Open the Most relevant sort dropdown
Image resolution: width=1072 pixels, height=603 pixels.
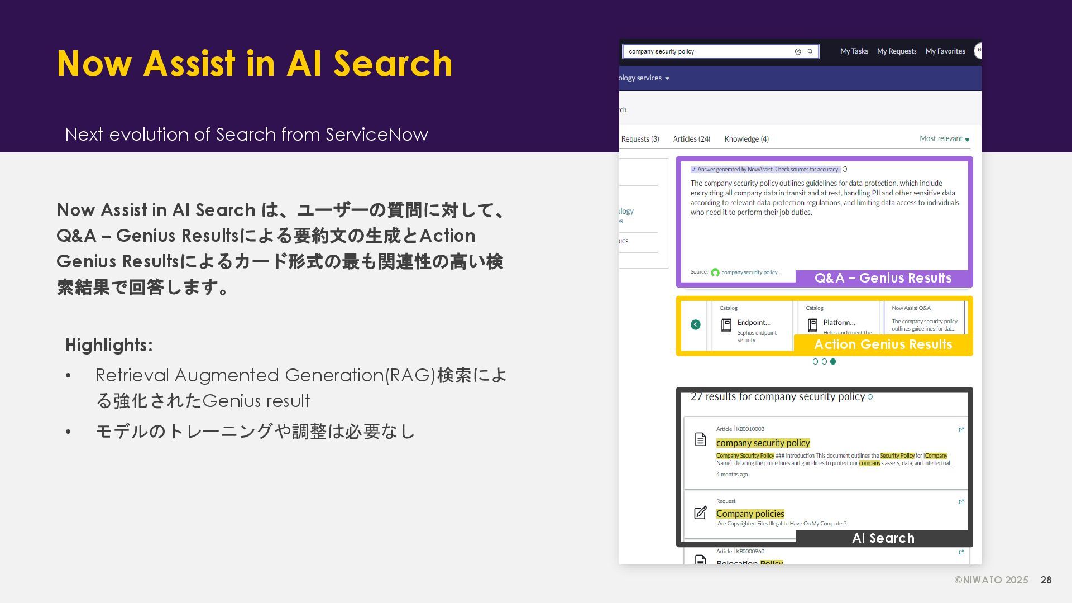(945, 139)
